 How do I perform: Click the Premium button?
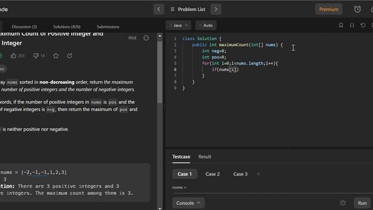point(329,9)
